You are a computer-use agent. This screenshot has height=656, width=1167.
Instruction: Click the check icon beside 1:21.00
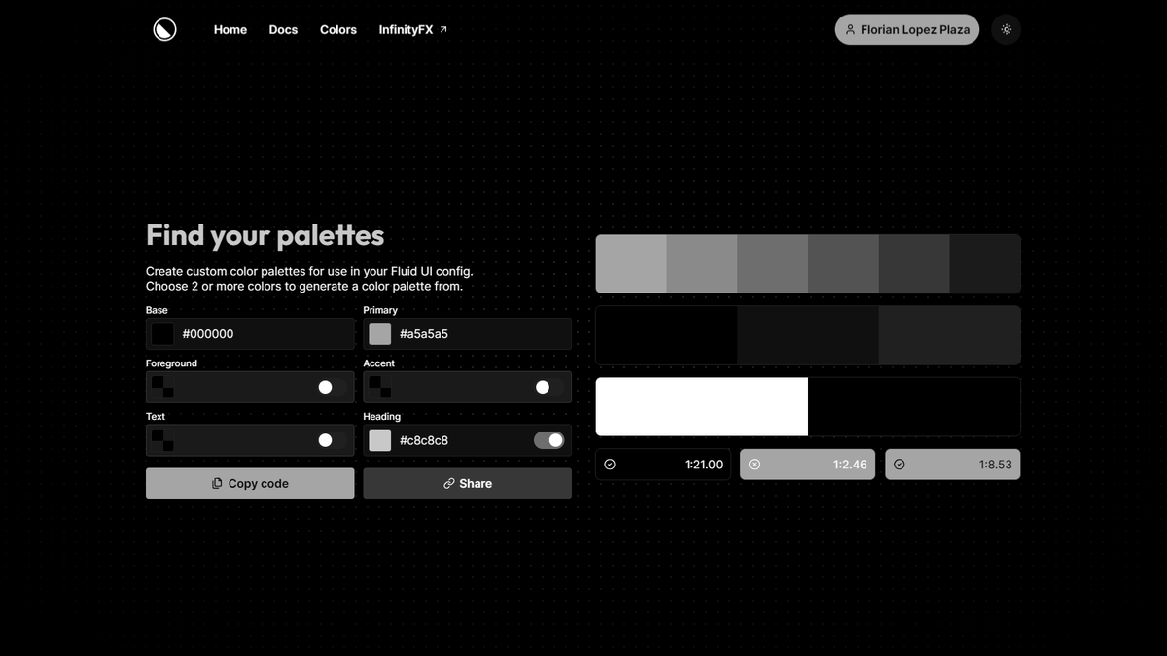(610, 465)
